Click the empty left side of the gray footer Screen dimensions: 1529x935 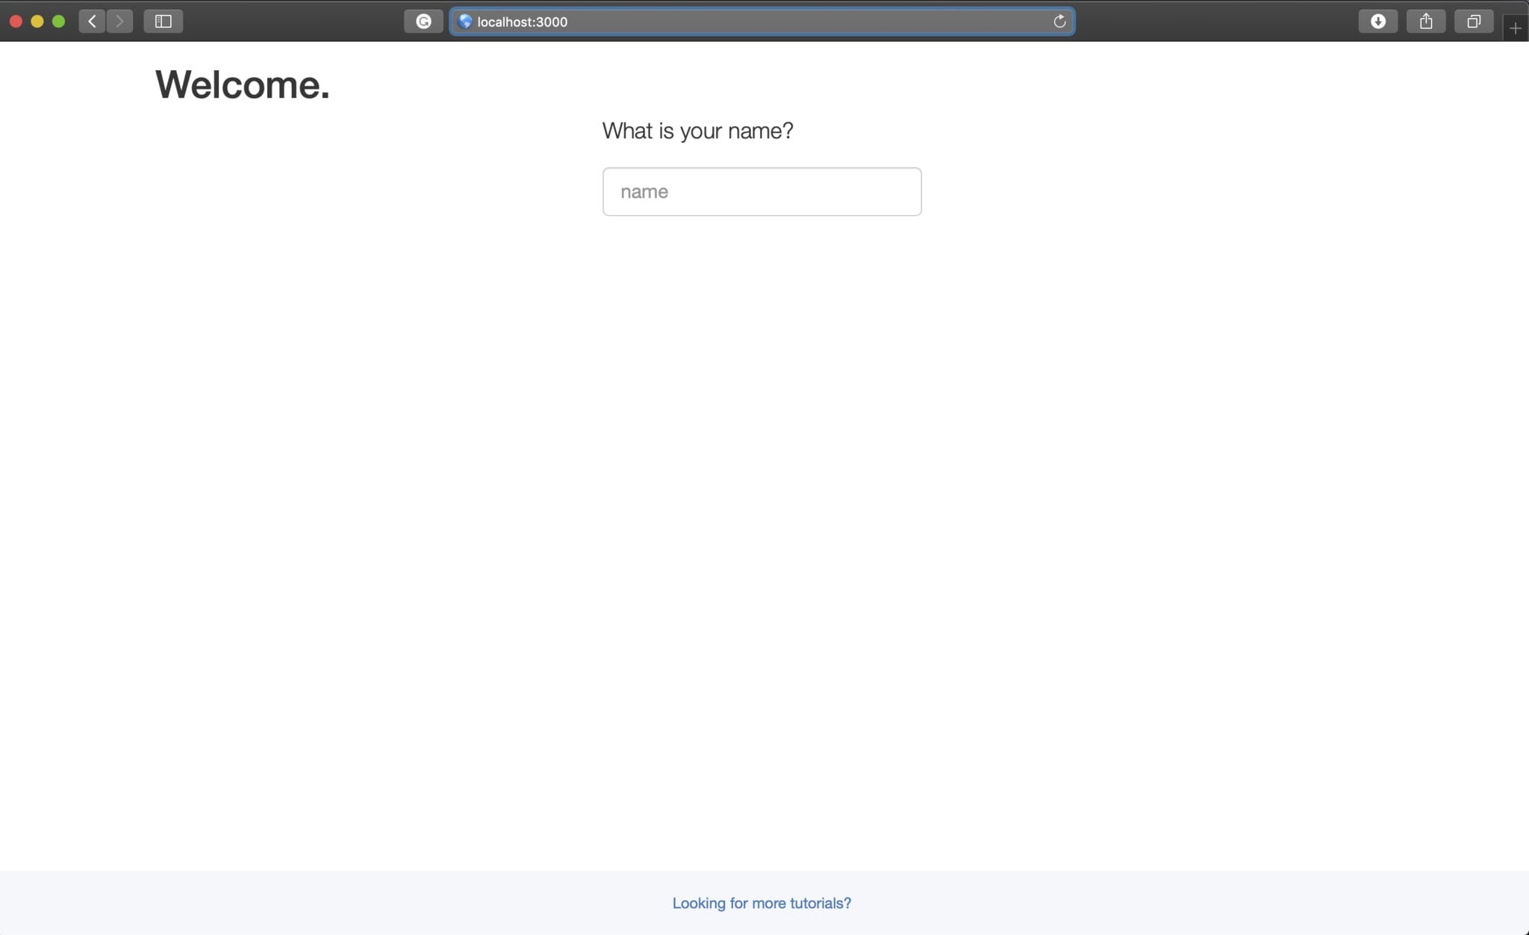pos(224,903)
